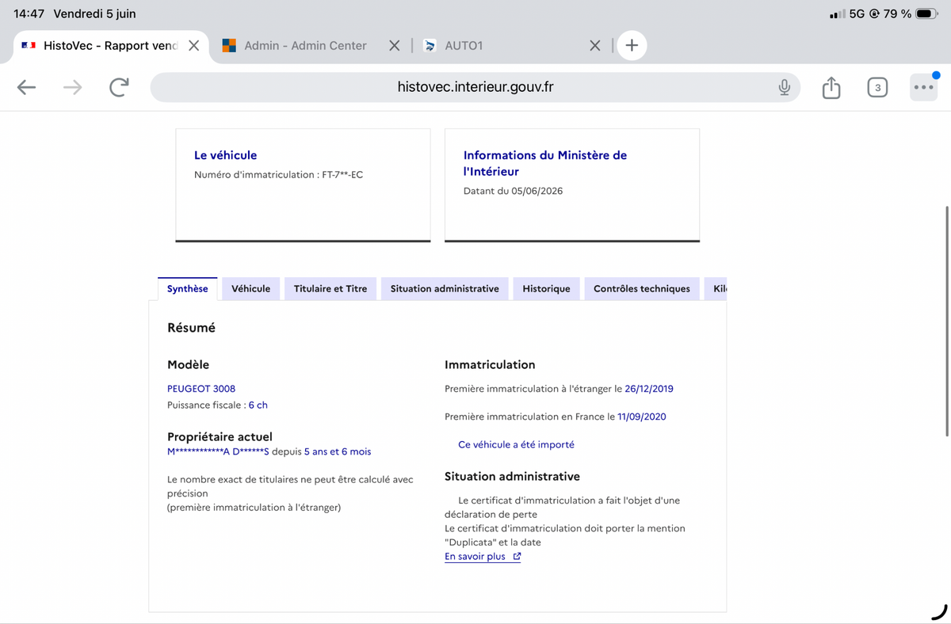Viewport: 951px width, 624px height.
Task: Open the Situation administrative tab
Action: tap(445, 289)
